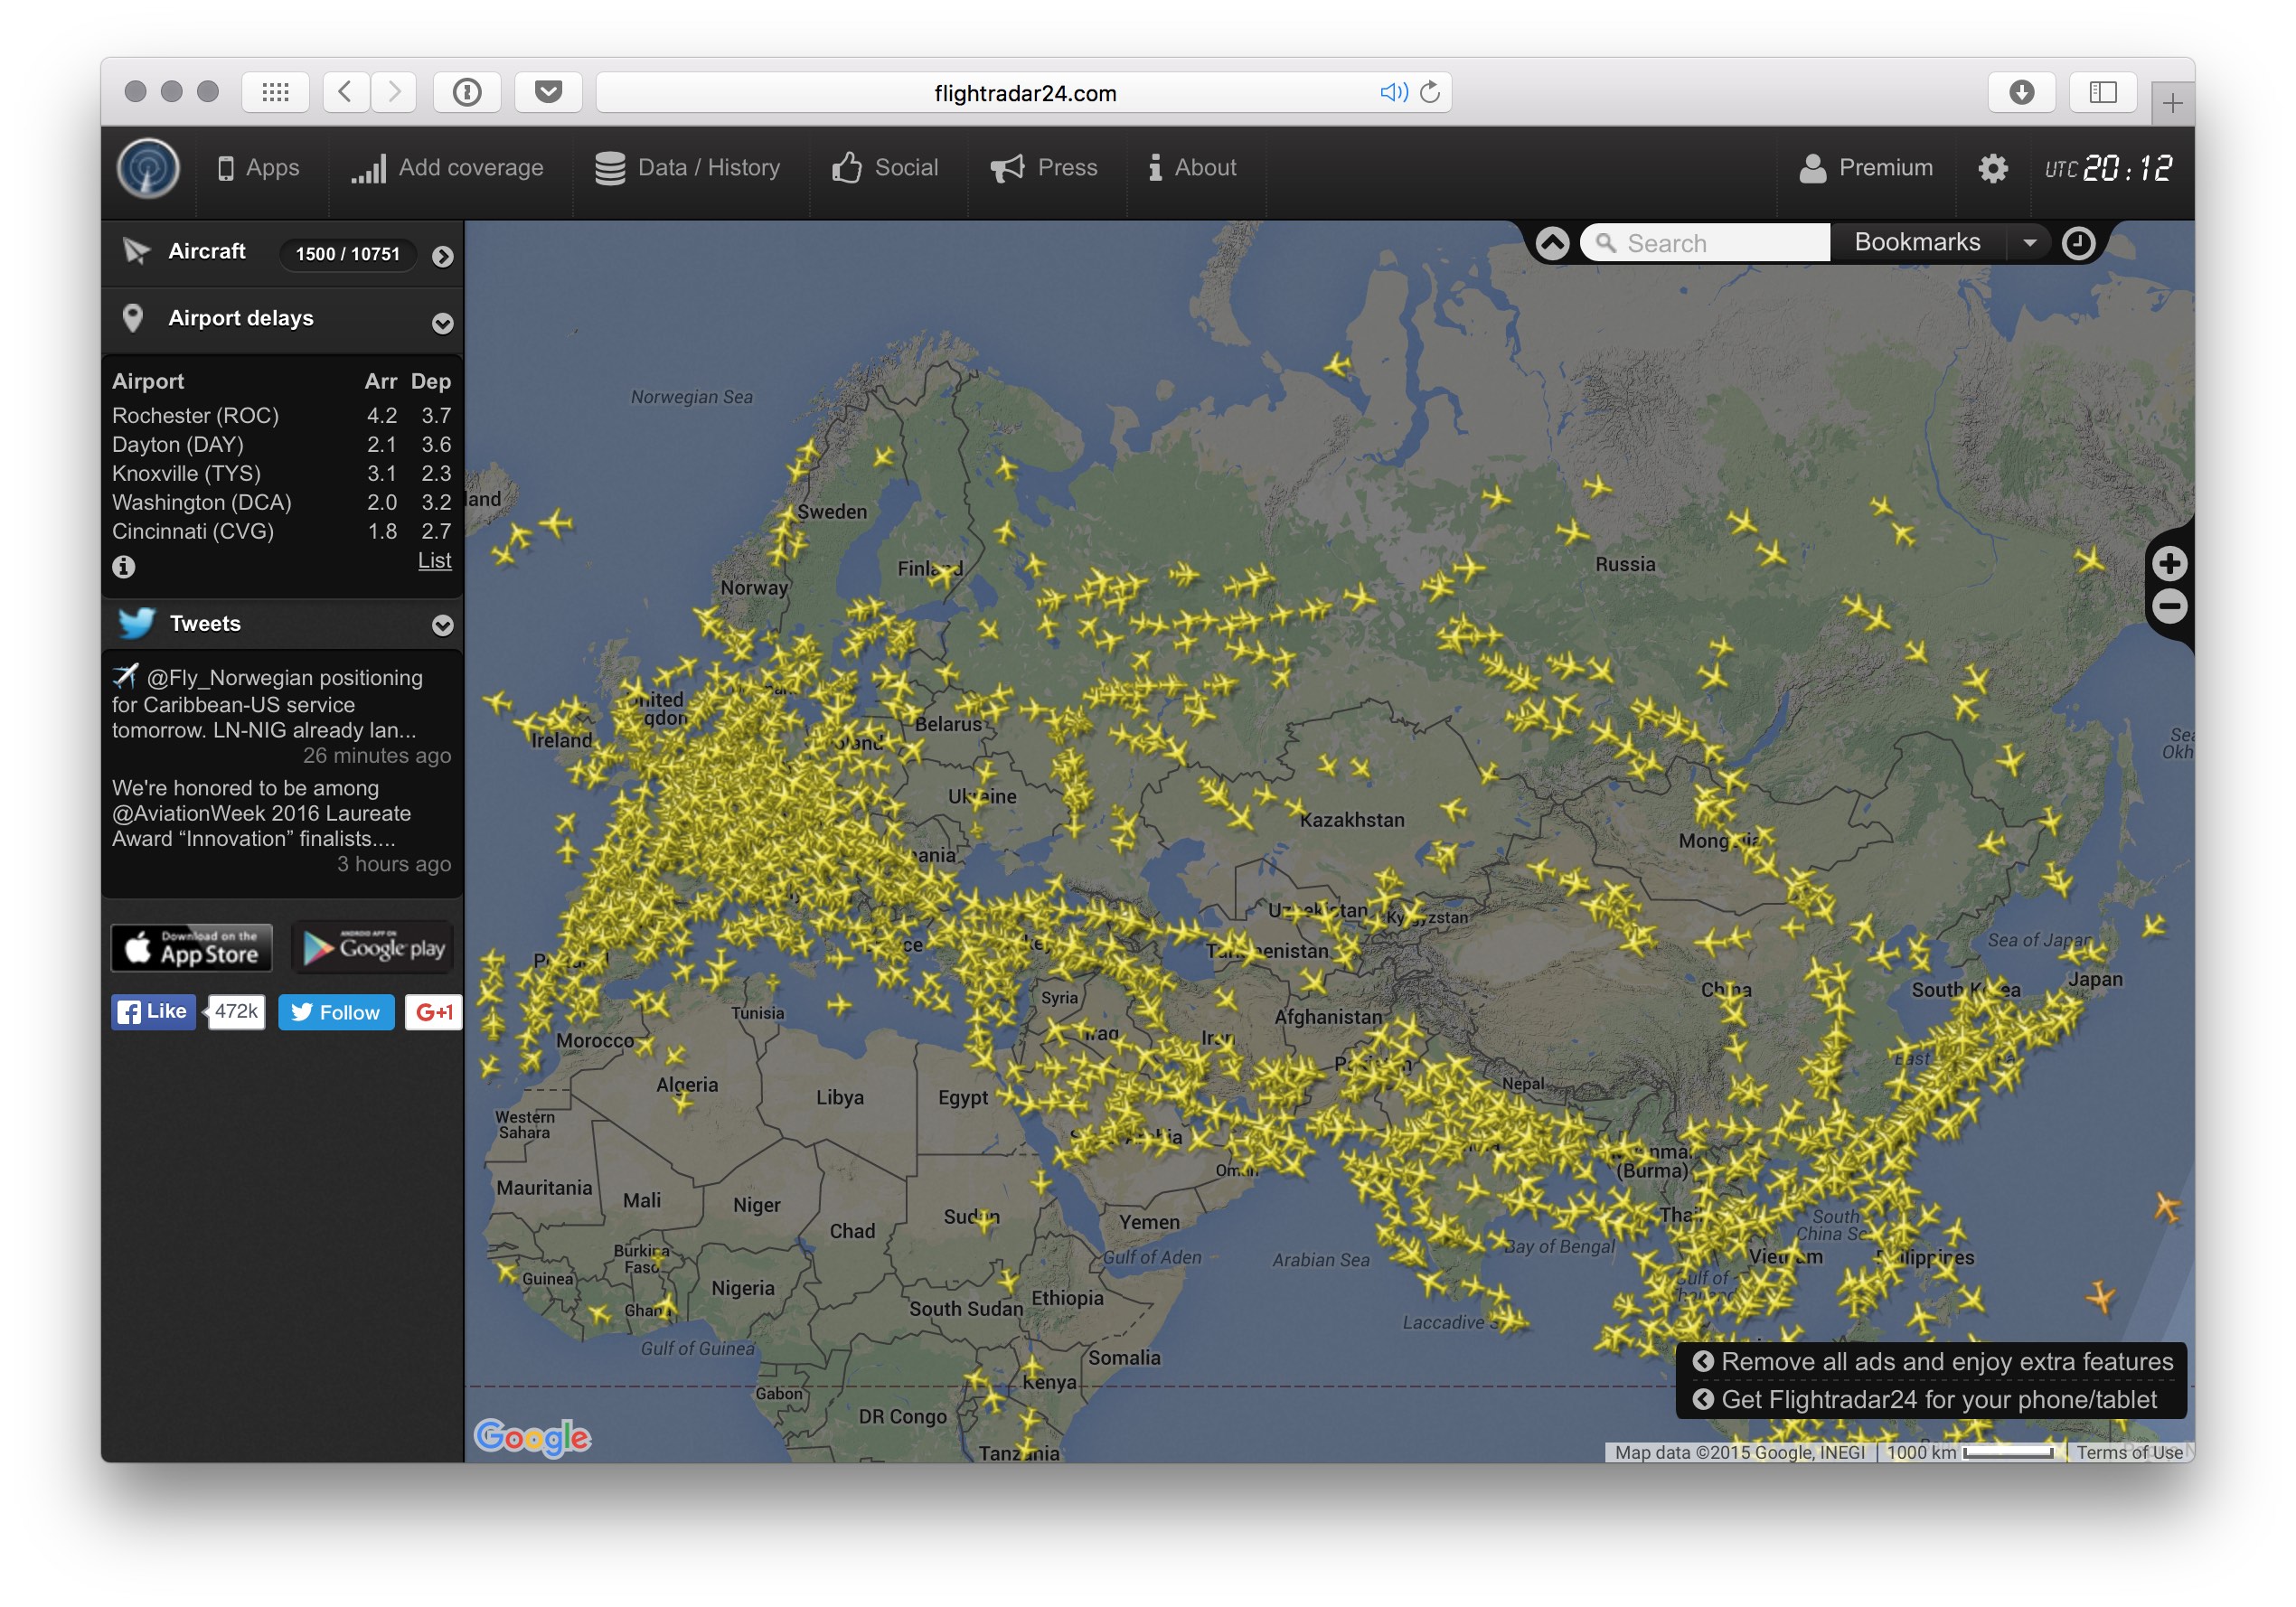Viewport: 2296px width, 1607px height.
Task: Expand the Aircraft filter arrow button
Action: (x=443, y=253)
